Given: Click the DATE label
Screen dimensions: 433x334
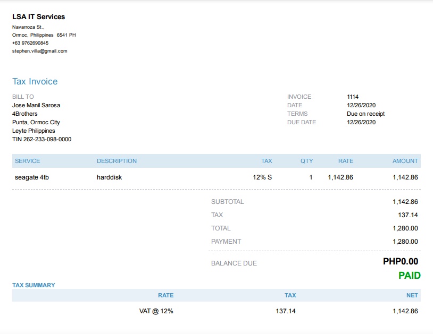Looking at the screenshot, I should coord(295,105).
